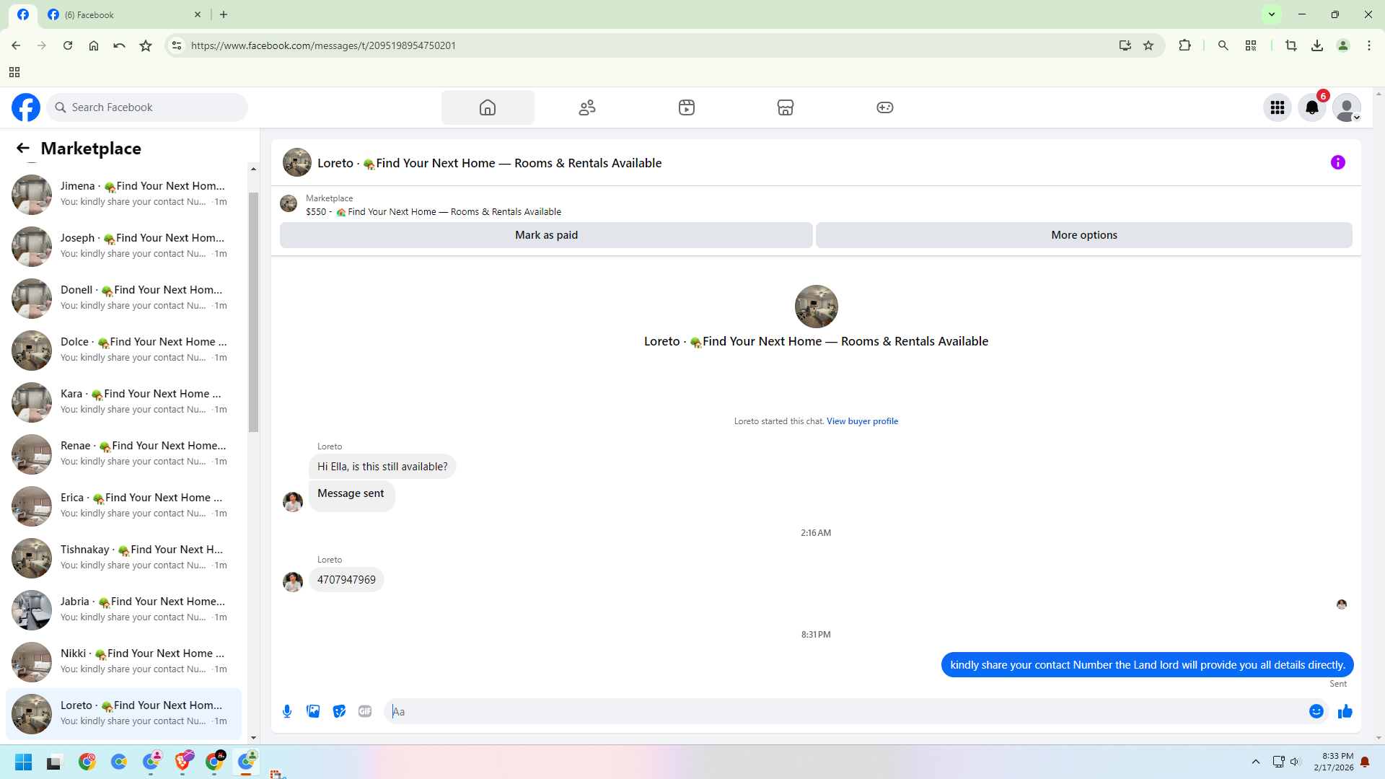Screen dimensions: 1385x779
Task: Click the Mark as paid button
Action: click(x=546, y=235)
